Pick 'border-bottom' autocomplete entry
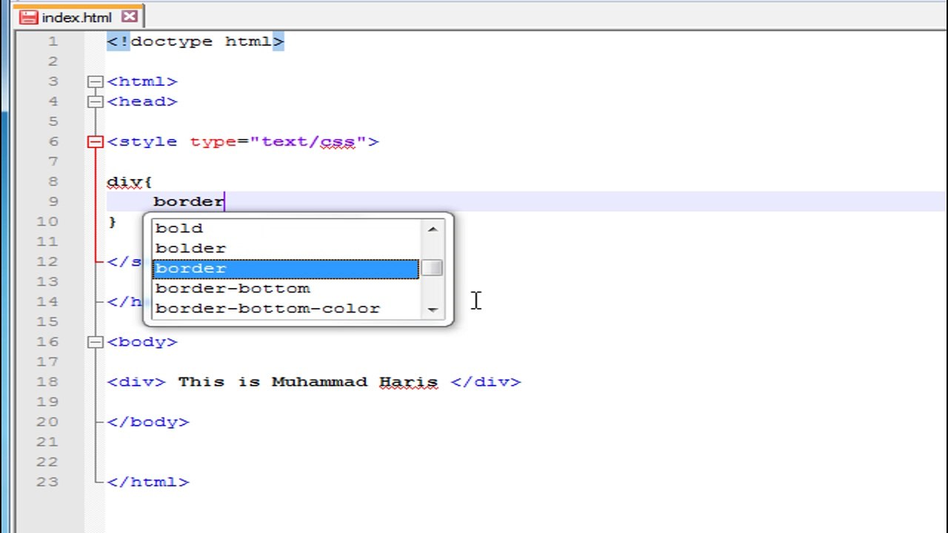 [285, 289]
